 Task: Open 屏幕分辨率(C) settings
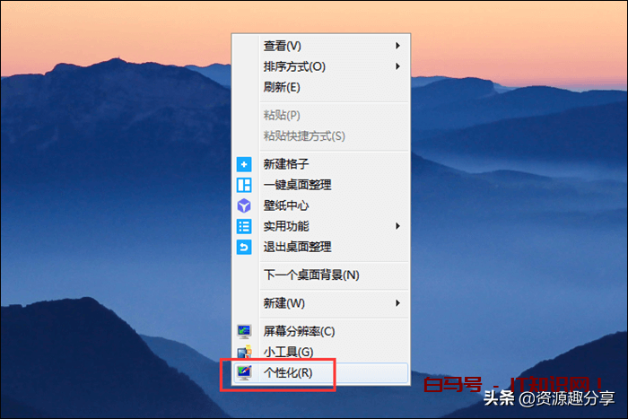[321, 331]
